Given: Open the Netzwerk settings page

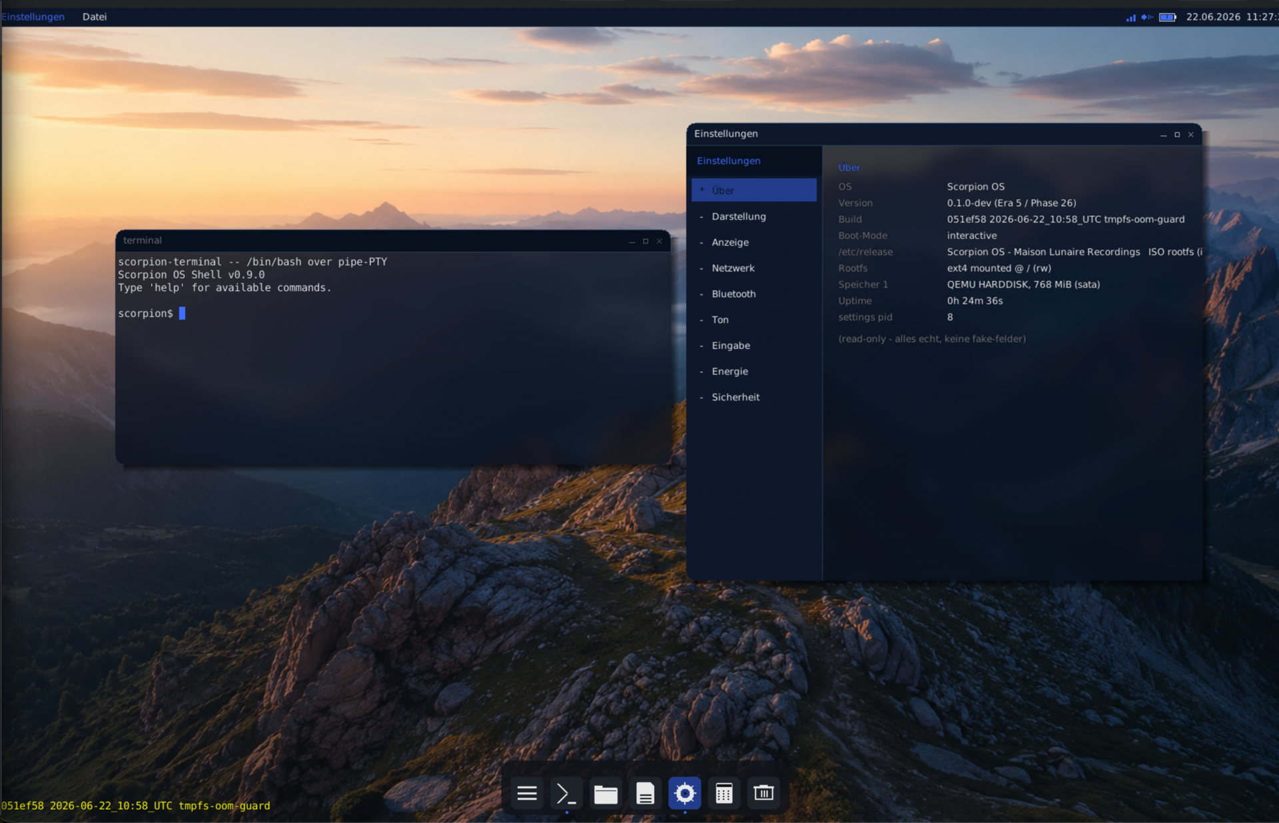Looking at the screenshot, I should tap(753, 268).
